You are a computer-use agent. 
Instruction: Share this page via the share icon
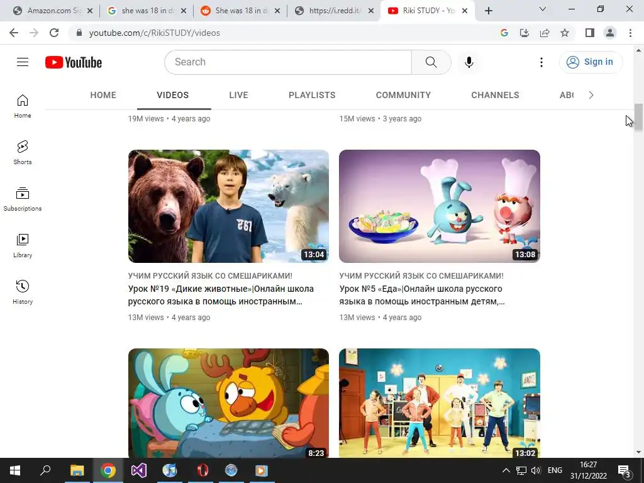545,33
